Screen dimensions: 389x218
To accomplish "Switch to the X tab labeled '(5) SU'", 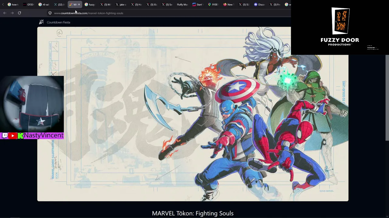I will (x=244, y=5).
